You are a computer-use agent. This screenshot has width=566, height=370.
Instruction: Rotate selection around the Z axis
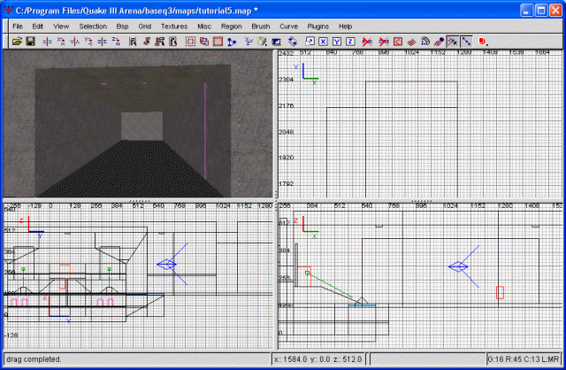116,42
